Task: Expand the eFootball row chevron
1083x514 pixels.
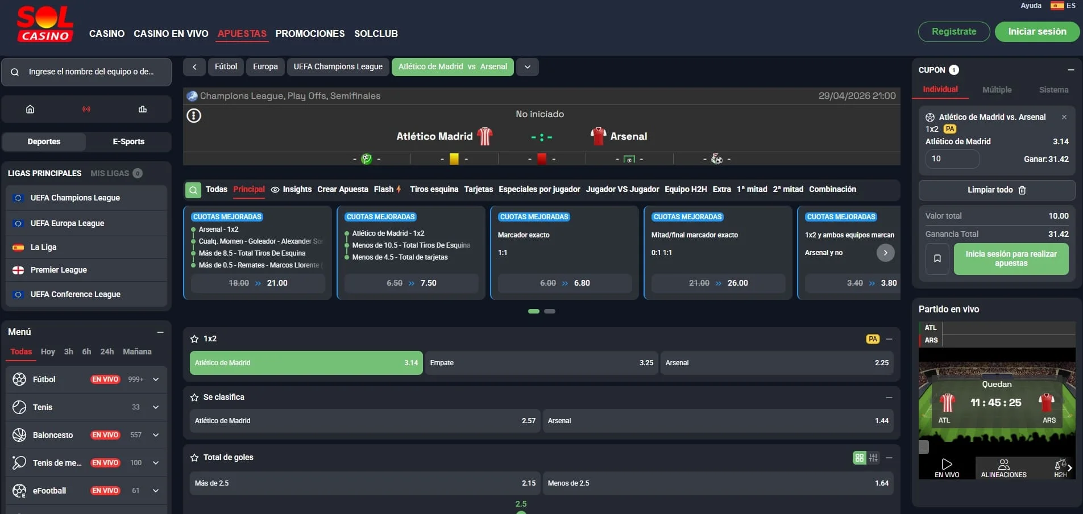Action: click(x=156, y=491)
